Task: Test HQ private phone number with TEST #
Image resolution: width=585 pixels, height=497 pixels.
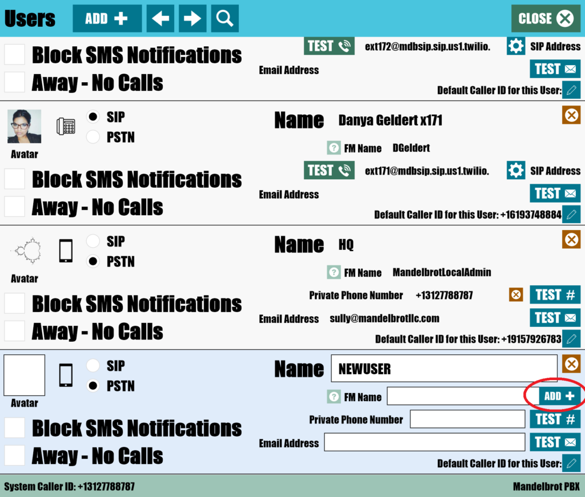Action: [555, 294]
